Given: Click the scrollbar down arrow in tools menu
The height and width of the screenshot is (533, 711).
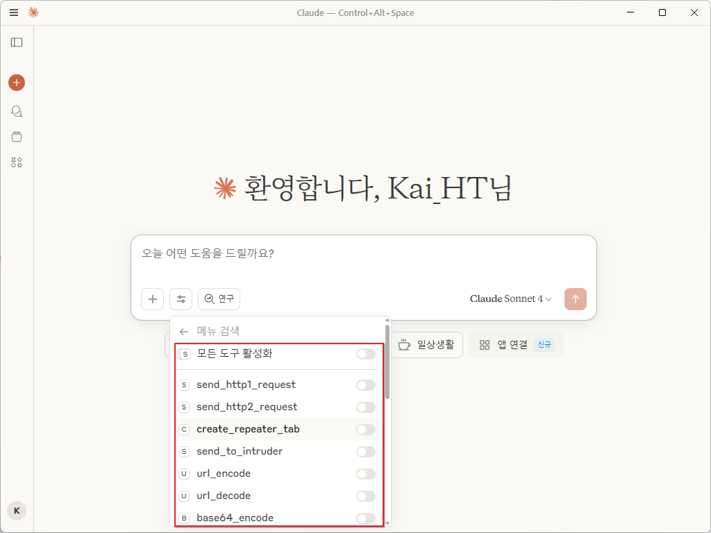Looking at the screenshot, I should tap(387, 523).
